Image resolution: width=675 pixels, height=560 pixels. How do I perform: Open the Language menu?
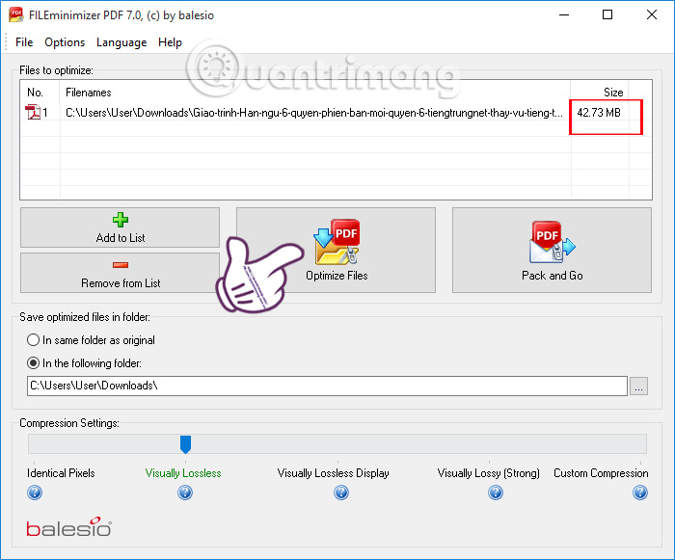[x=121, y=42]
